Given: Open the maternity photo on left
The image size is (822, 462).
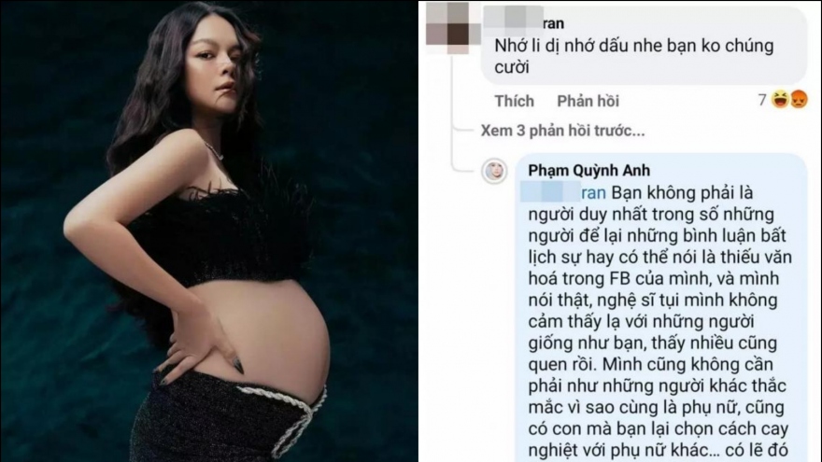Looking at the screenshot, I should coord(209,231).
